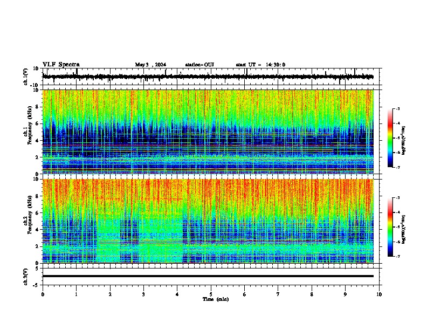The width and height of the screenshot is (427, 330).
Task: Select the date text 'May 3, 2024'
Action: [150, 65]
